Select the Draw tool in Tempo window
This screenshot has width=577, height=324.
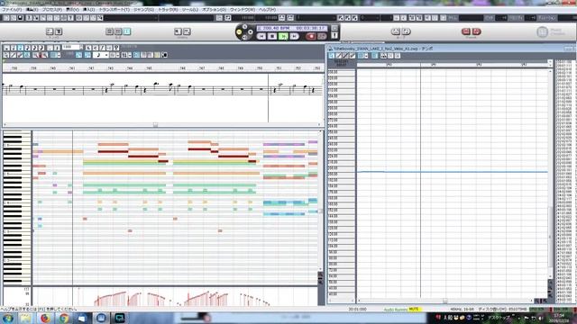[x=339, y=56]
